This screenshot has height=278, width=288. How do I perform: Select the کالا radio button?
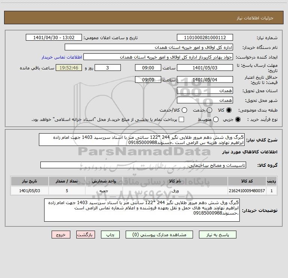point(229,110)
